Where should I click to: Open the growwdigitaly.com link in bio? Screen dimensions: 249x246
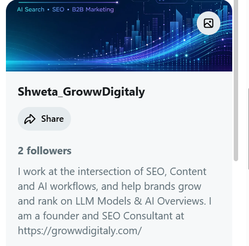point(80,231)
